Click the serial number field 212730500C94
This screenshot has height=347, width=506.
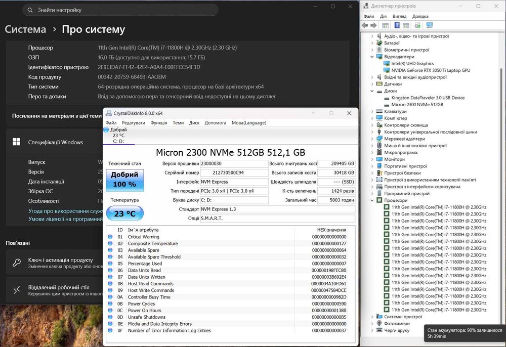pos(234,172)
